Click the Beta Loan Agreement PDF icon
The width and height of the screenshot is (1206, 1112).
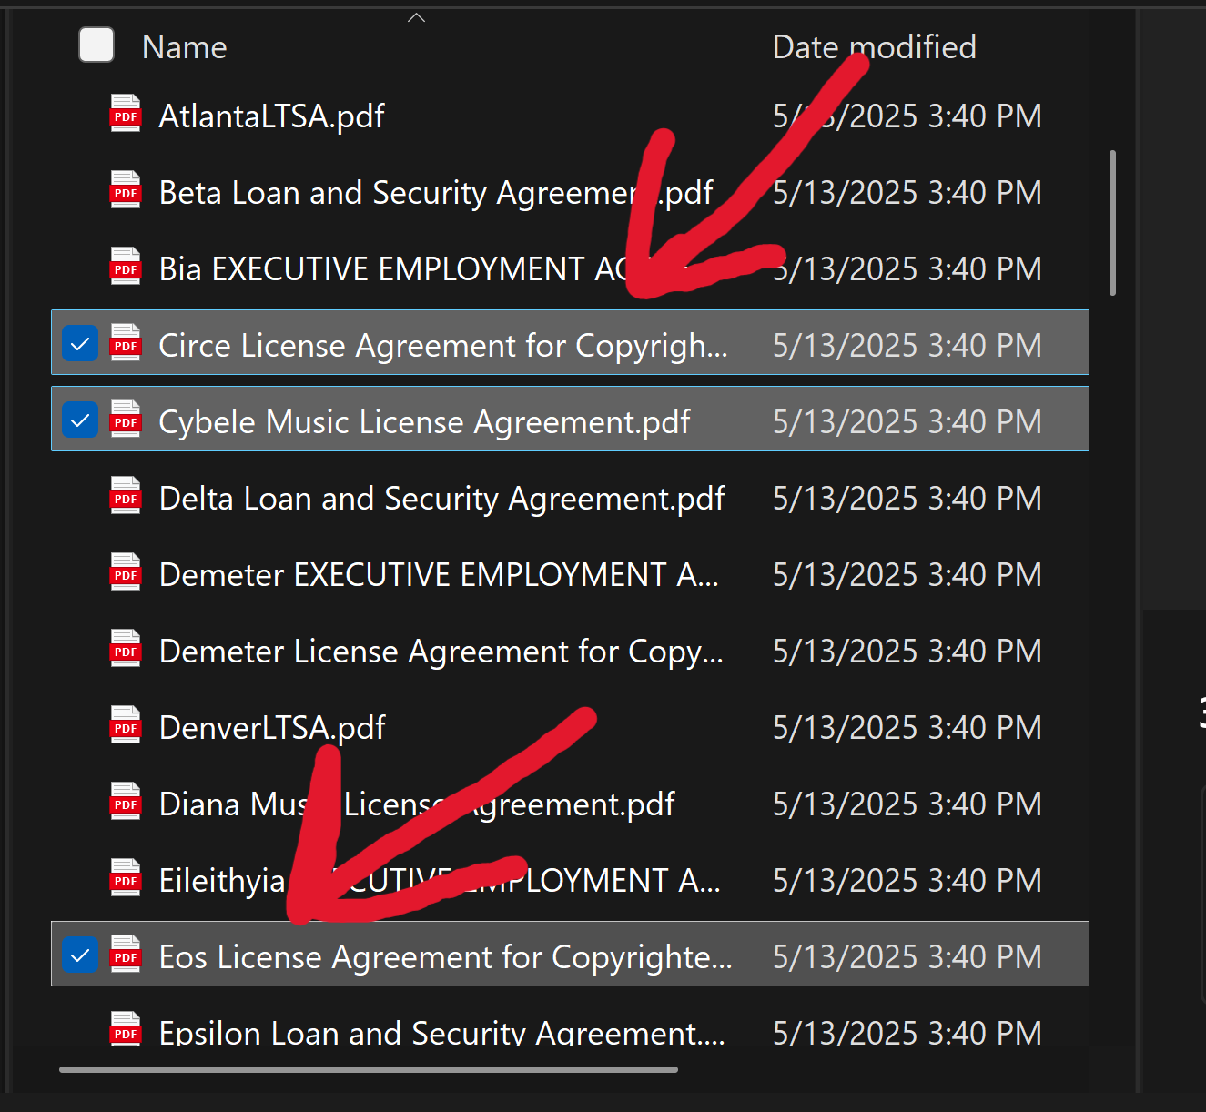[x=126, y=191]
